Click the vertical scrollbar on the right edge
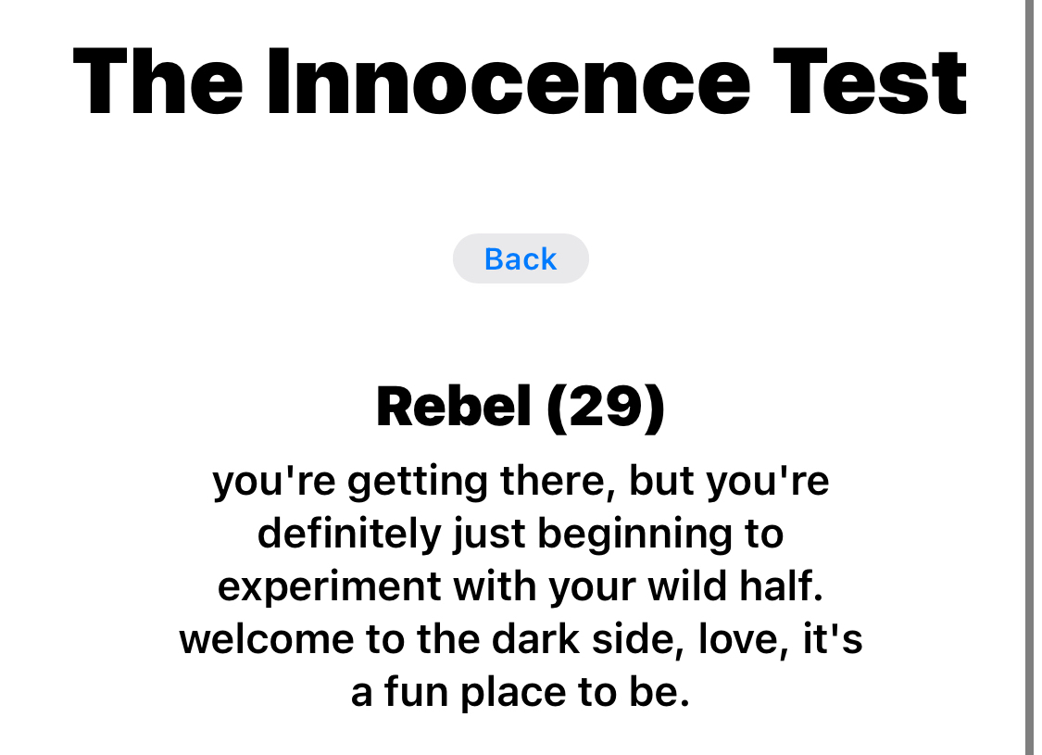 1029,371
